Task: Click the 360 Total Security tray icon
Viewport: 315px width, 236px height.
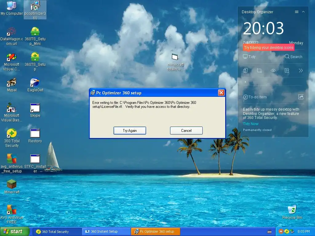Action: tap(286, 232)
